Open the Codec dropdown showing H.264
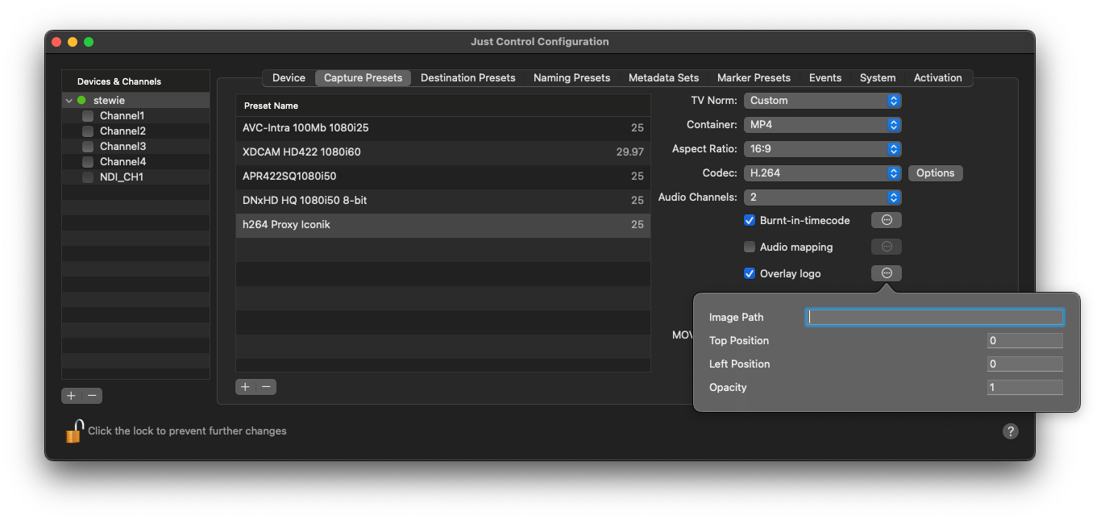This screenshot has height=520, width=1109. coord(822,173)
